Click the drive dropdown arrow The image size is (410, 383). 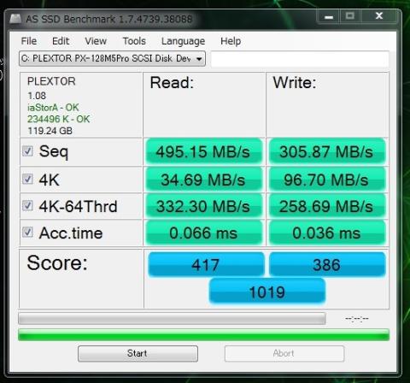coord(199,59)
